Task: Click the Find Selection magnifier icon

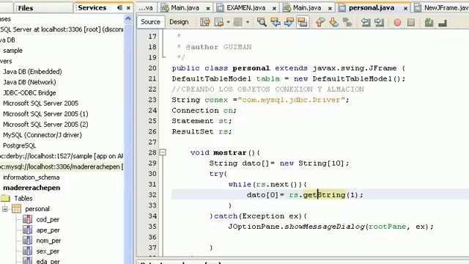Action: 262,22
